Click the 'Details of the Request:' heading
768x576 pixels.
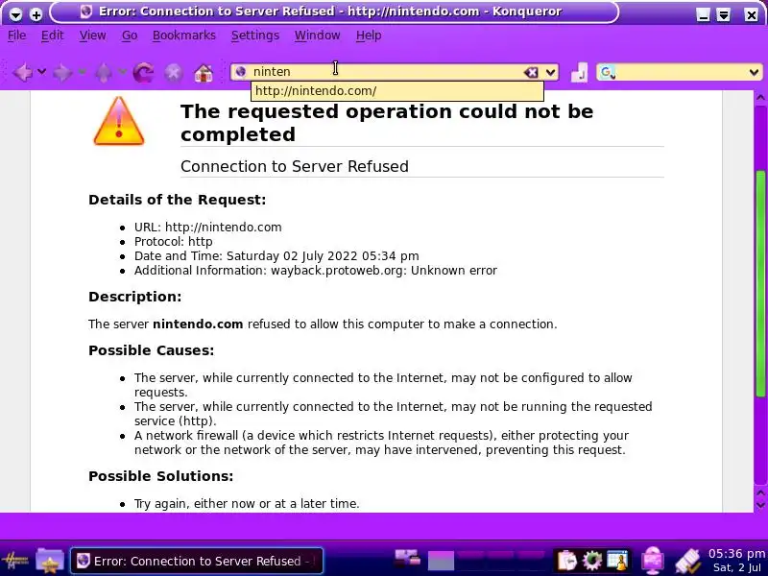click(x=178, y=200)
